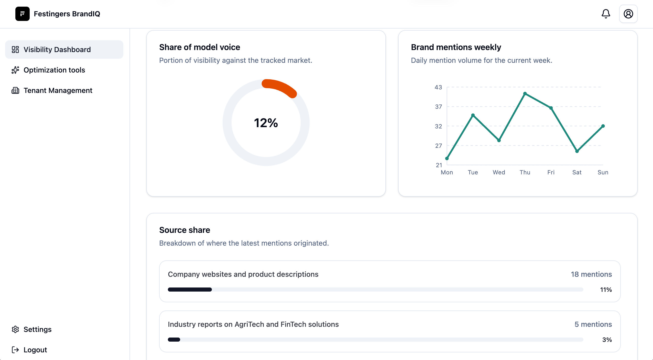Select Visibility Dashboard in the sidebar
Viewport: 653px width, 360px height.
coord(57,49)
